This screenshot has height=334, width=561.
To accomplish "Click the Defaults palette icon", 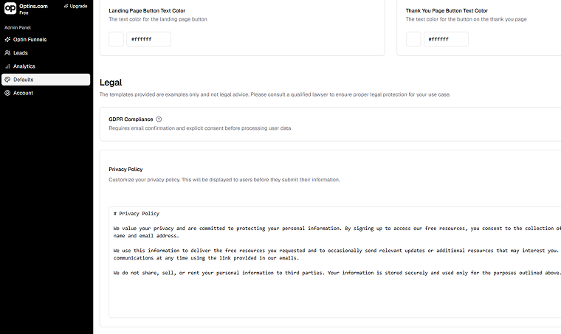I will click(7, 80).
